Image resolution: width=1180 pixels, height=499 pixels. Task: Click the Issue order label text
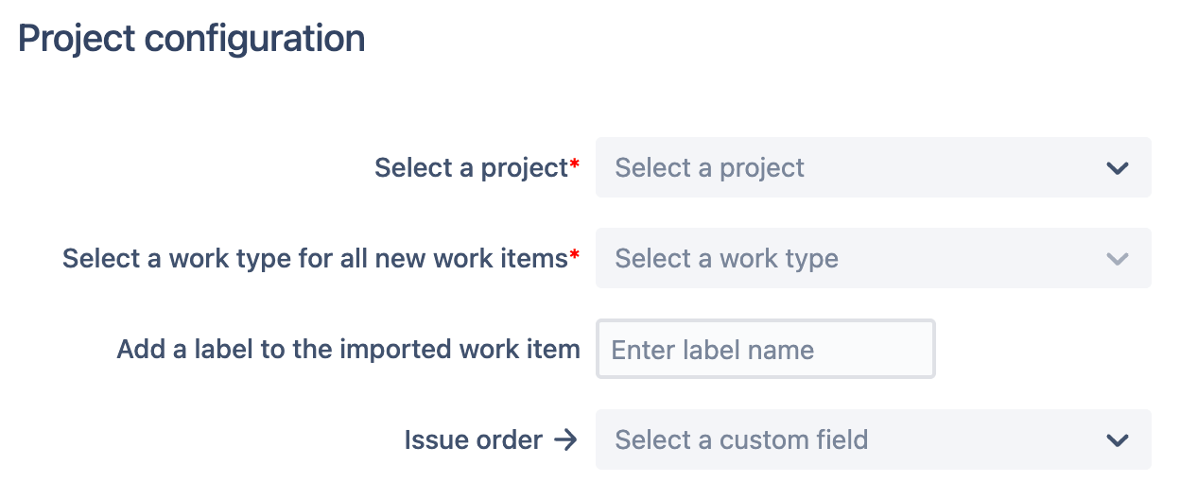coord(473,440)
